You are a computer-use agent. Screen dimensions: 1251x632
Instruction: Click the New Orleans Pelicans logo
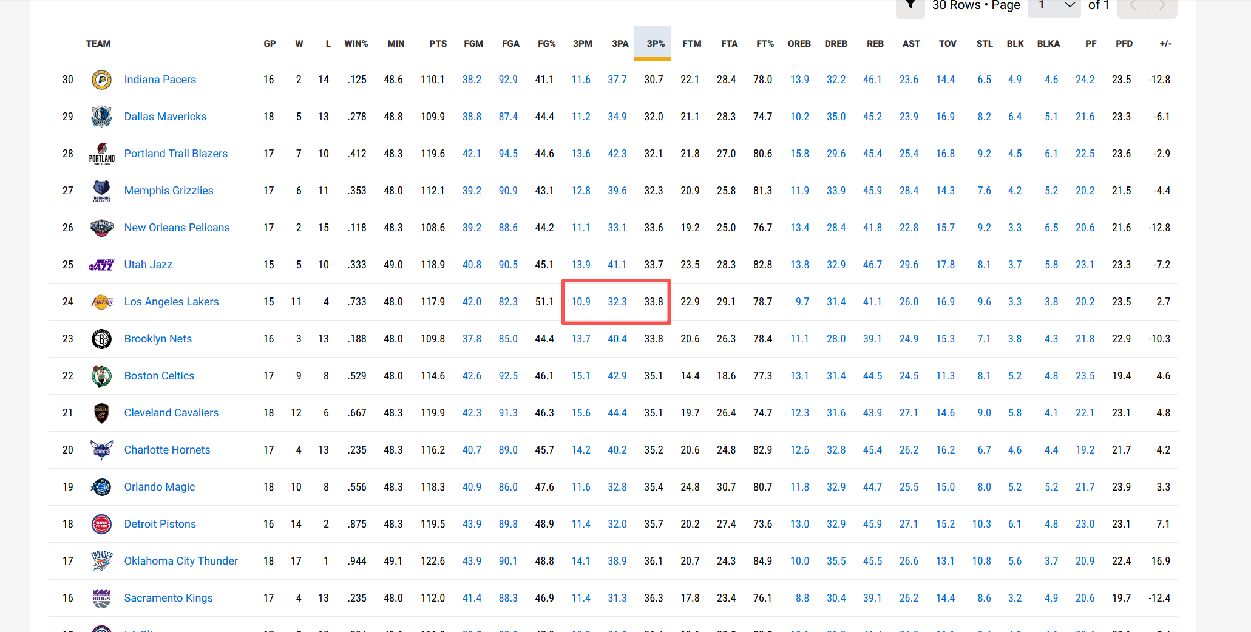click(x=101, y=228)
